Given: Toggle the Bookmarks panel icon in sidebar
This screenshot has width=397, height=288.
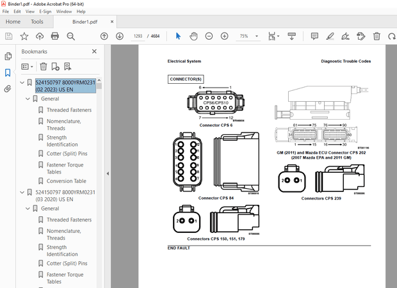Looking at the screenshot, I should pos(8,72).
